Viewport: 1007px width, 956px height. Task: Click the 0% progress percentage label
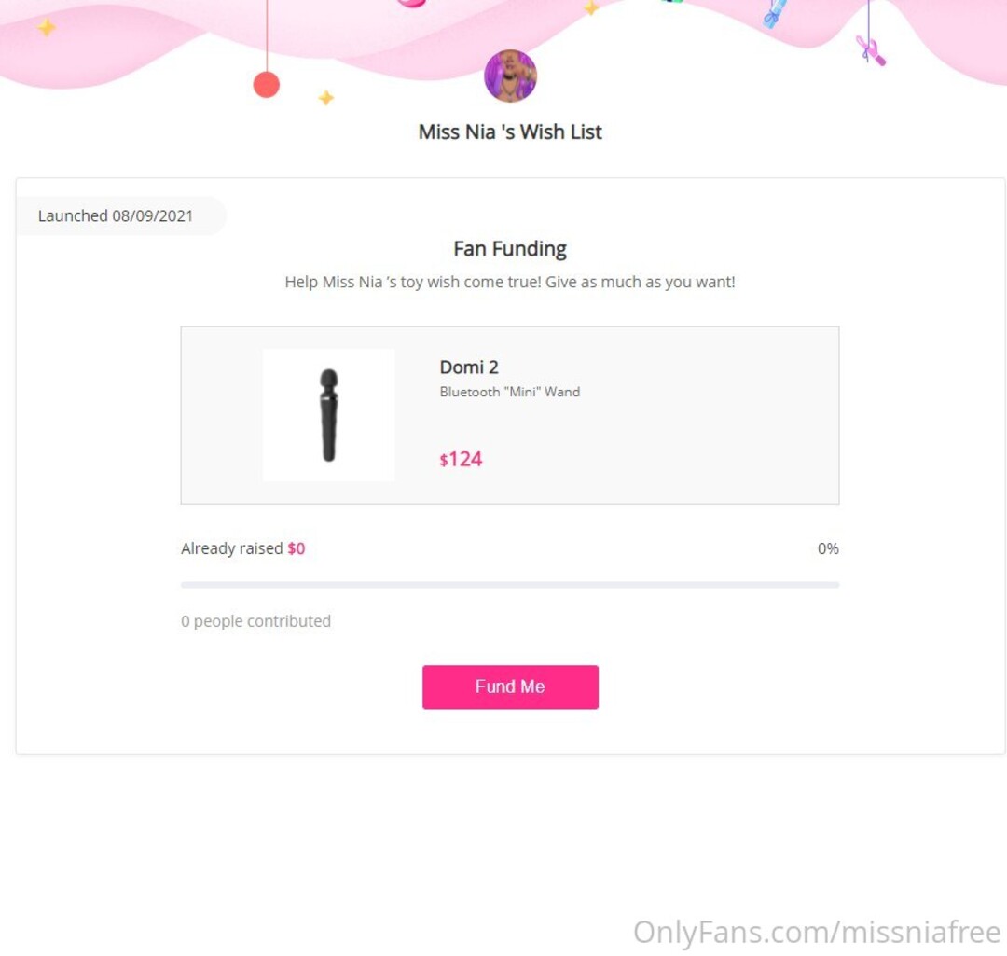click(x=828, y=548)
